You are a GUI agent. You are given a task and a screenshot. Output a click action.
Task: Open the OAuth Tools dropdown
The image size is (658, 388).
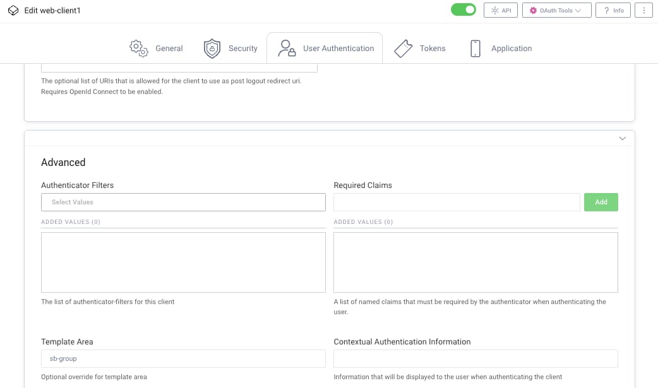point(556,9)
